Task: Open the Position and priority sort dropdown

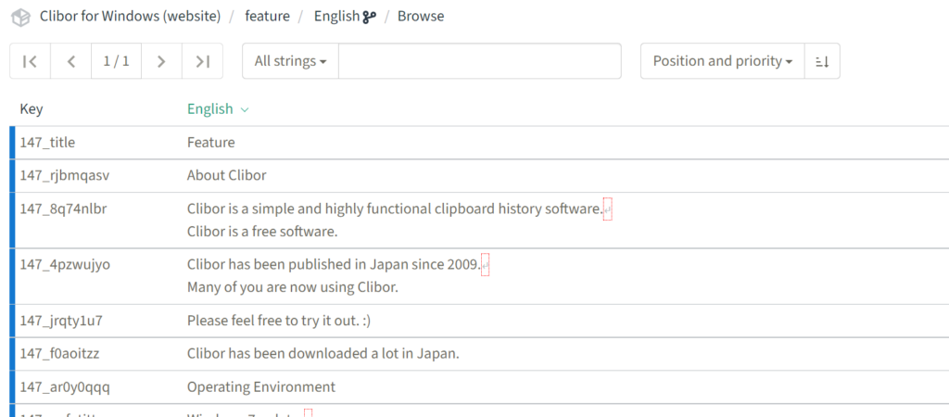Action: coord(723,61)
